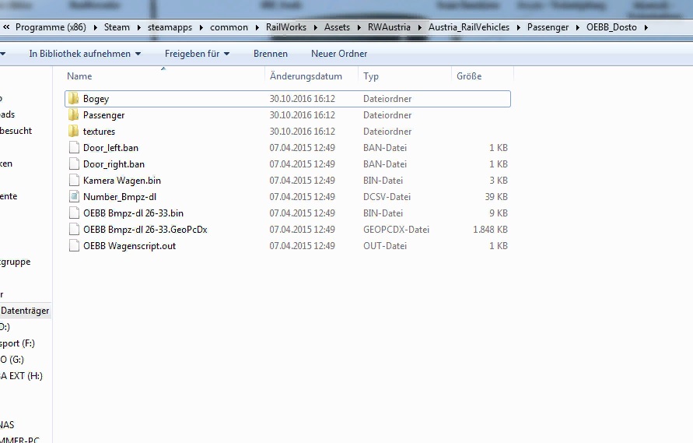Viewport: 693px width, 443px height.
Task: Select drive (F:) in navigation pane
Action: 17,343
